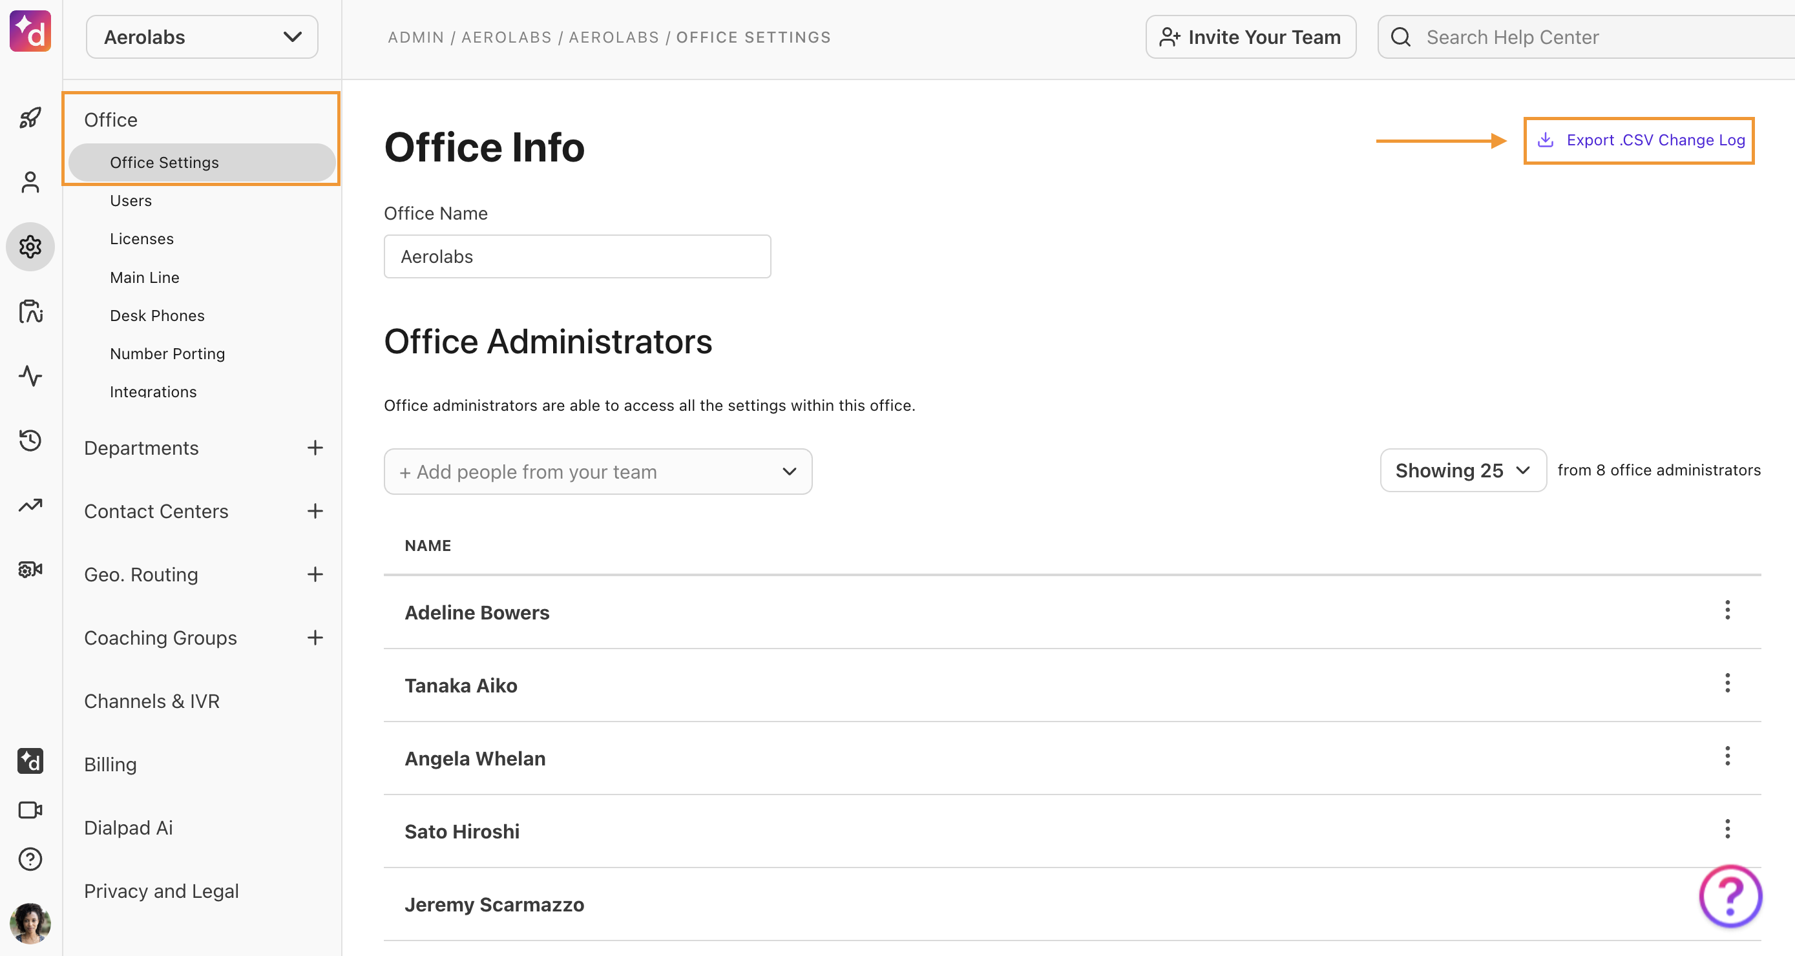The height and width of the screenshot is (956, 1795).
Task: Go to Licenses in Office menu
Action: [142, 239]
